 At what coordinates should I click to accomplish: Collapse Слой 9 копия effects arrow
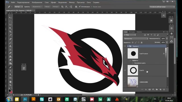[166, 54]
